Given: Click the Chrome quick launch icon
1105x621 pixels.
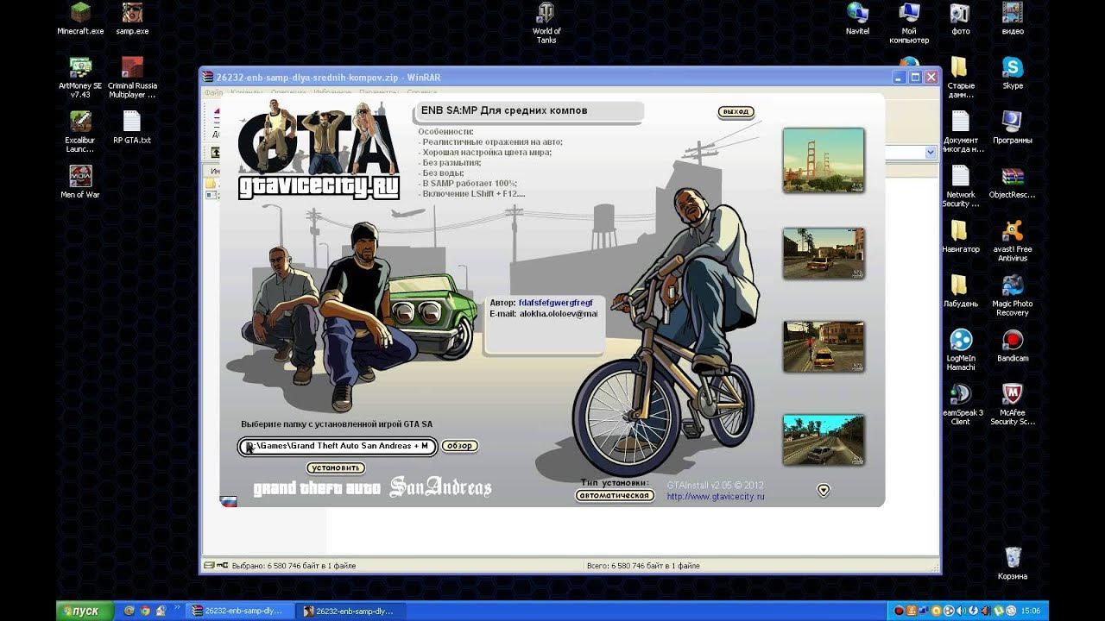Looking at the screenshot, I should (144, 611).
